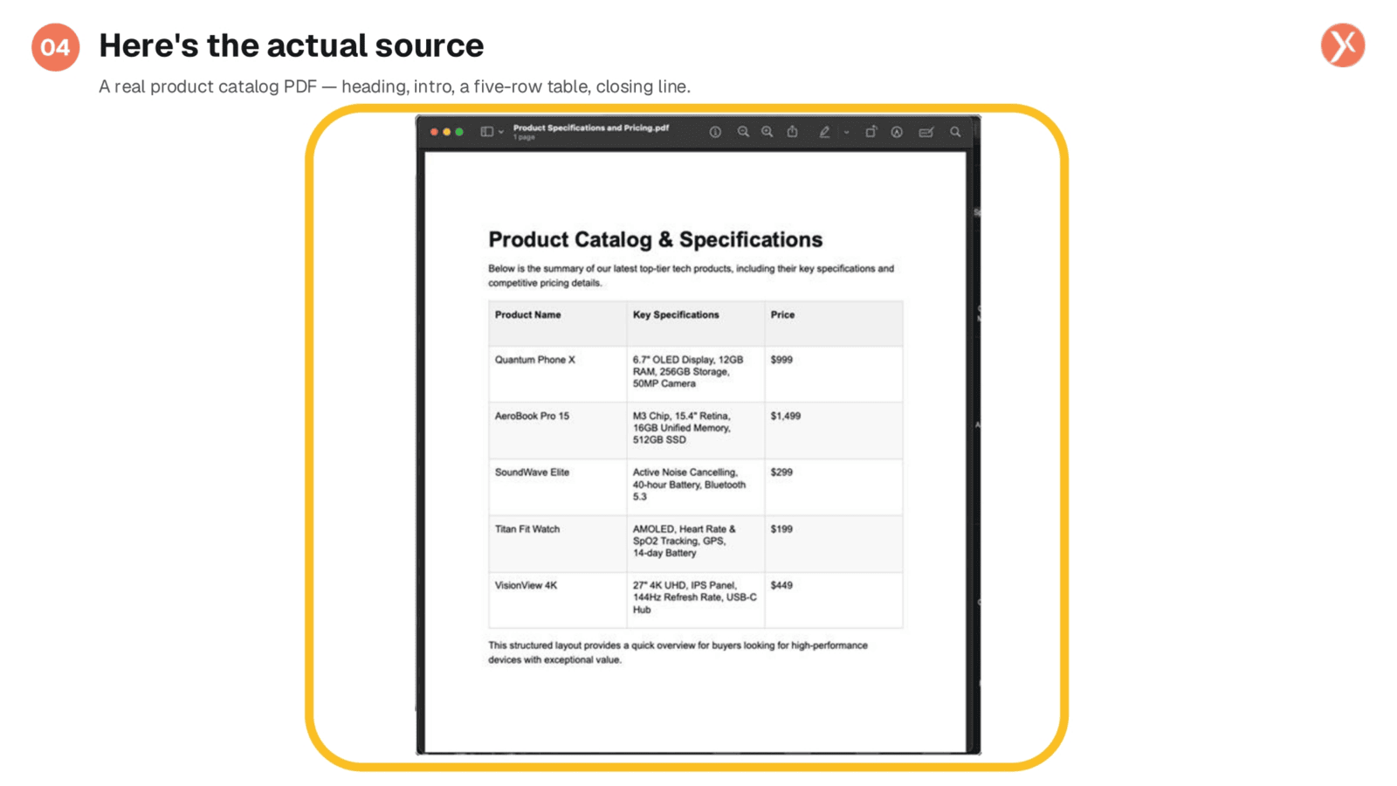Viewport: 1397px width, 786px height.
Task: Maximize Preview with the green button
Action: [459, 132]
